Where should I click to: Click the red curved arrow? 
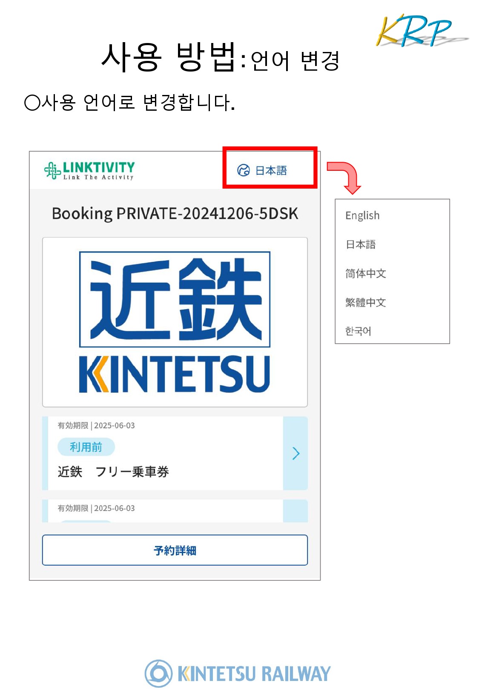click(346, 176)
